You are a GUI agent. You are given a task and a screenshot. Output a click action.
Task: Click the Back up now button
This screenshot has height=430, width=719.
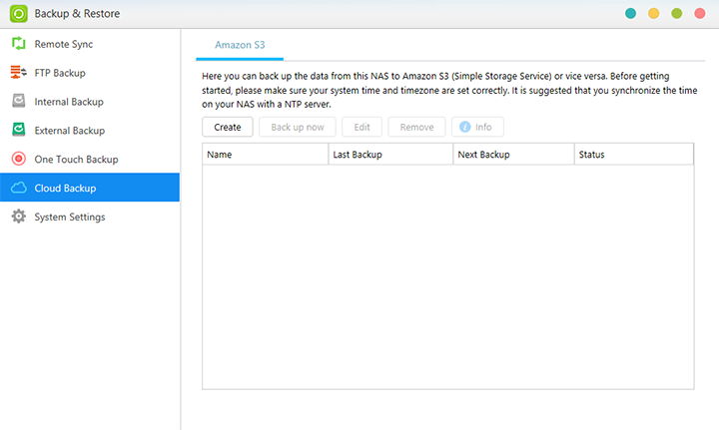[x=297, y=127]
